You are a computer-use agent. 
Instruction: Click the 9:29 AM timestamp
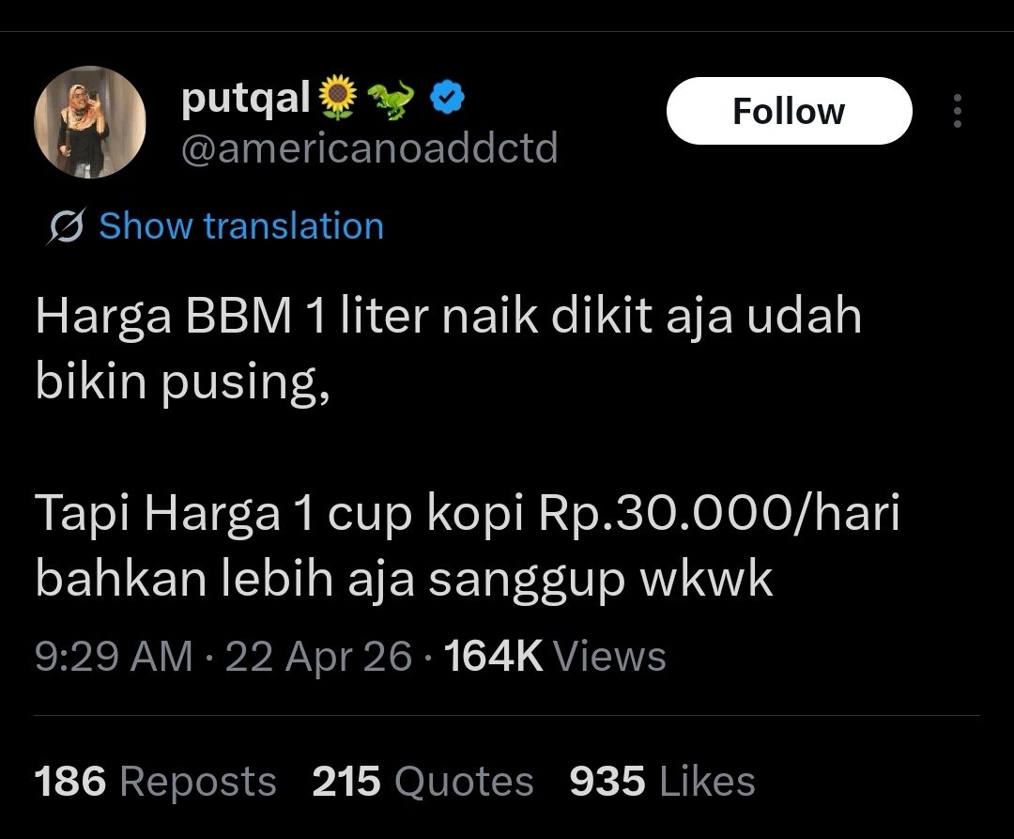pos(114,656)
